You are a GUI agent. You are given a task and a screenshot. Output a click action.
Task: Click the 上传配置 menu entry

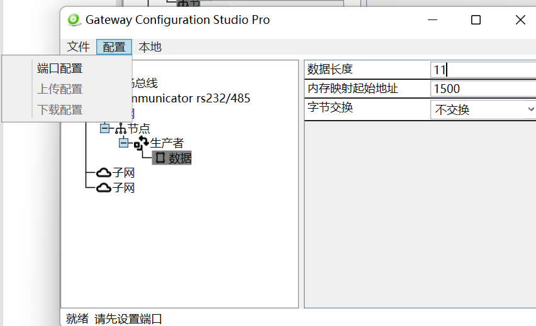tap(60, 89)
